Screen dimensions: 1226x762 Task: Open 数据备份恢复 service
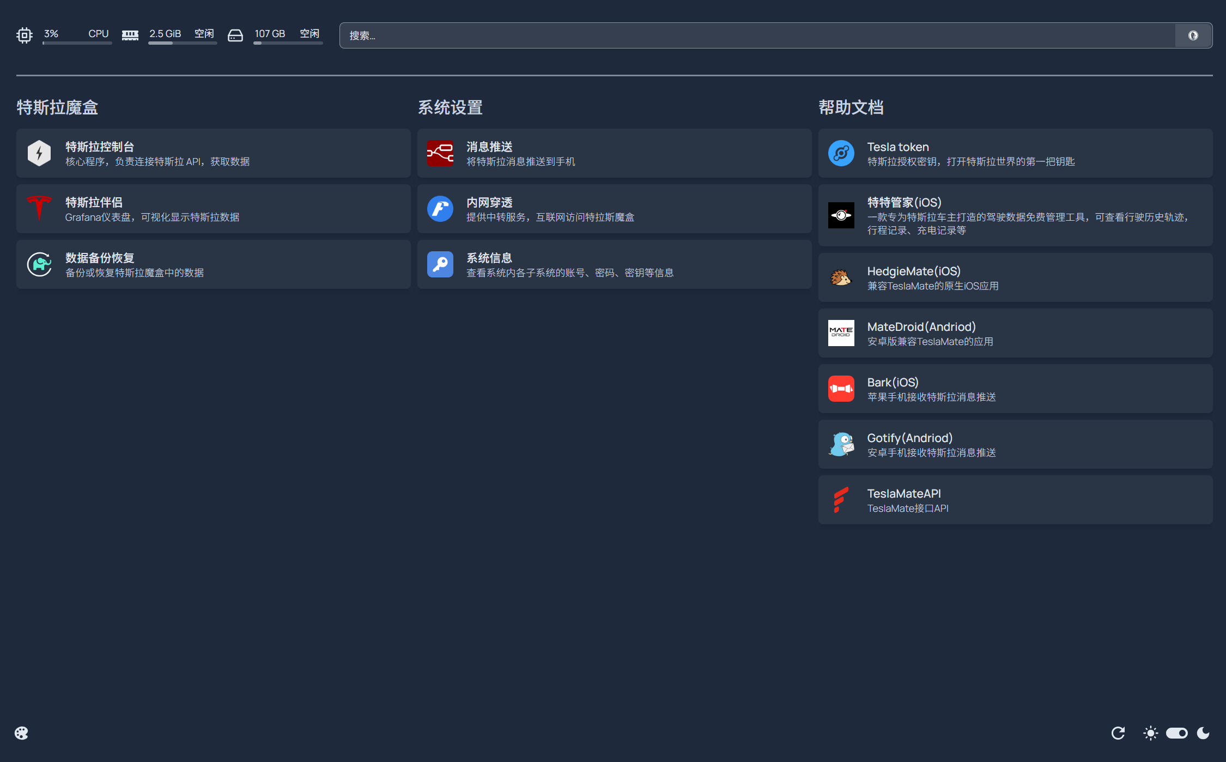[214, 264]
